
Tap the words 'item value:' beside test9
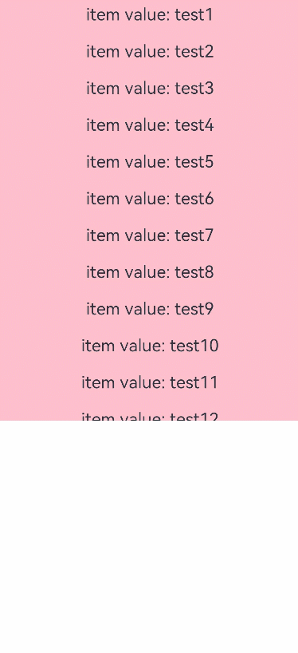(128, 310)
